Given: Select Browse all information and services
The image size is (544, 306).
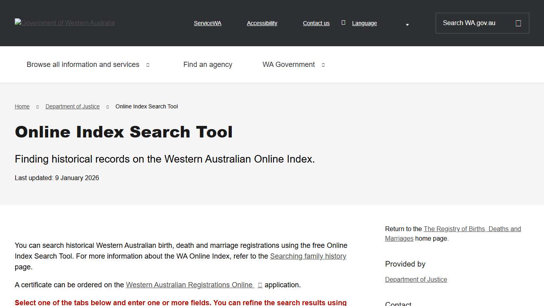Looking at the screenshot, I should [x=82, y=64].
